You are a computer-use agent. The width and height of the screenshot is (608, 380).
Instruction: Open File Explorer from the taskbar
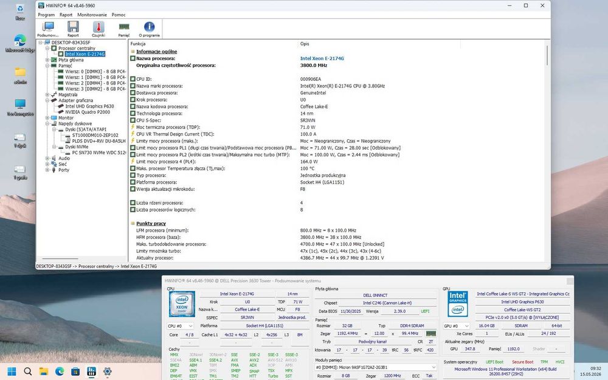click(43, 371)
